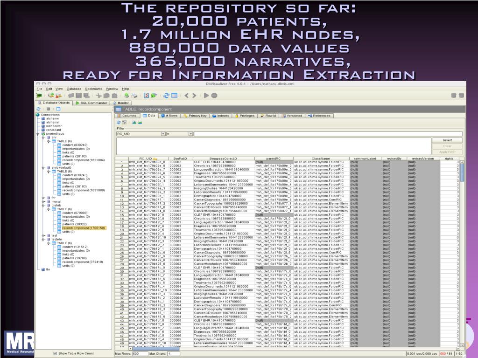Click the Apply Filter button

point(447,152)
